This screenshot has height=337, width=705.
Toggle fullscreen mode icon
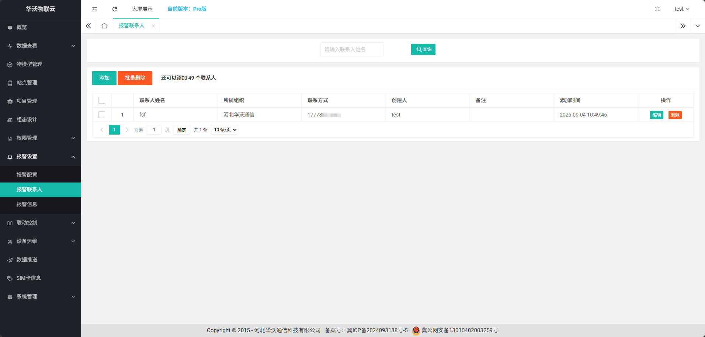pos(657,9)
